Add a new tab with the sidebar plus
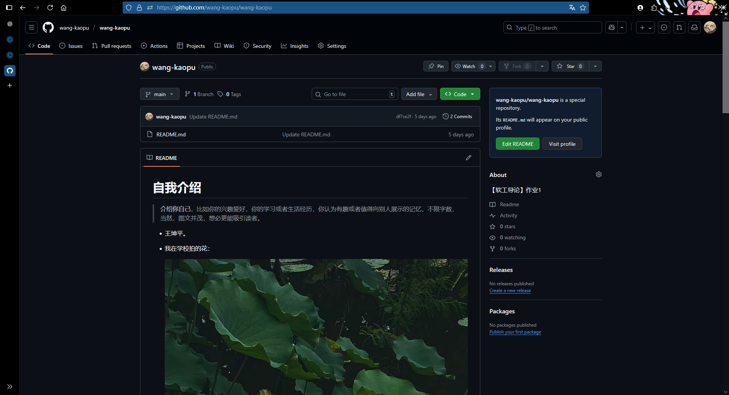Screen dimensions: 729x395 click(x=10, y=85)
